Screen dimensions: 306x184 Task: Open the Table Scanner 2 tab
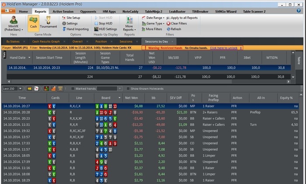click(254, 11)
